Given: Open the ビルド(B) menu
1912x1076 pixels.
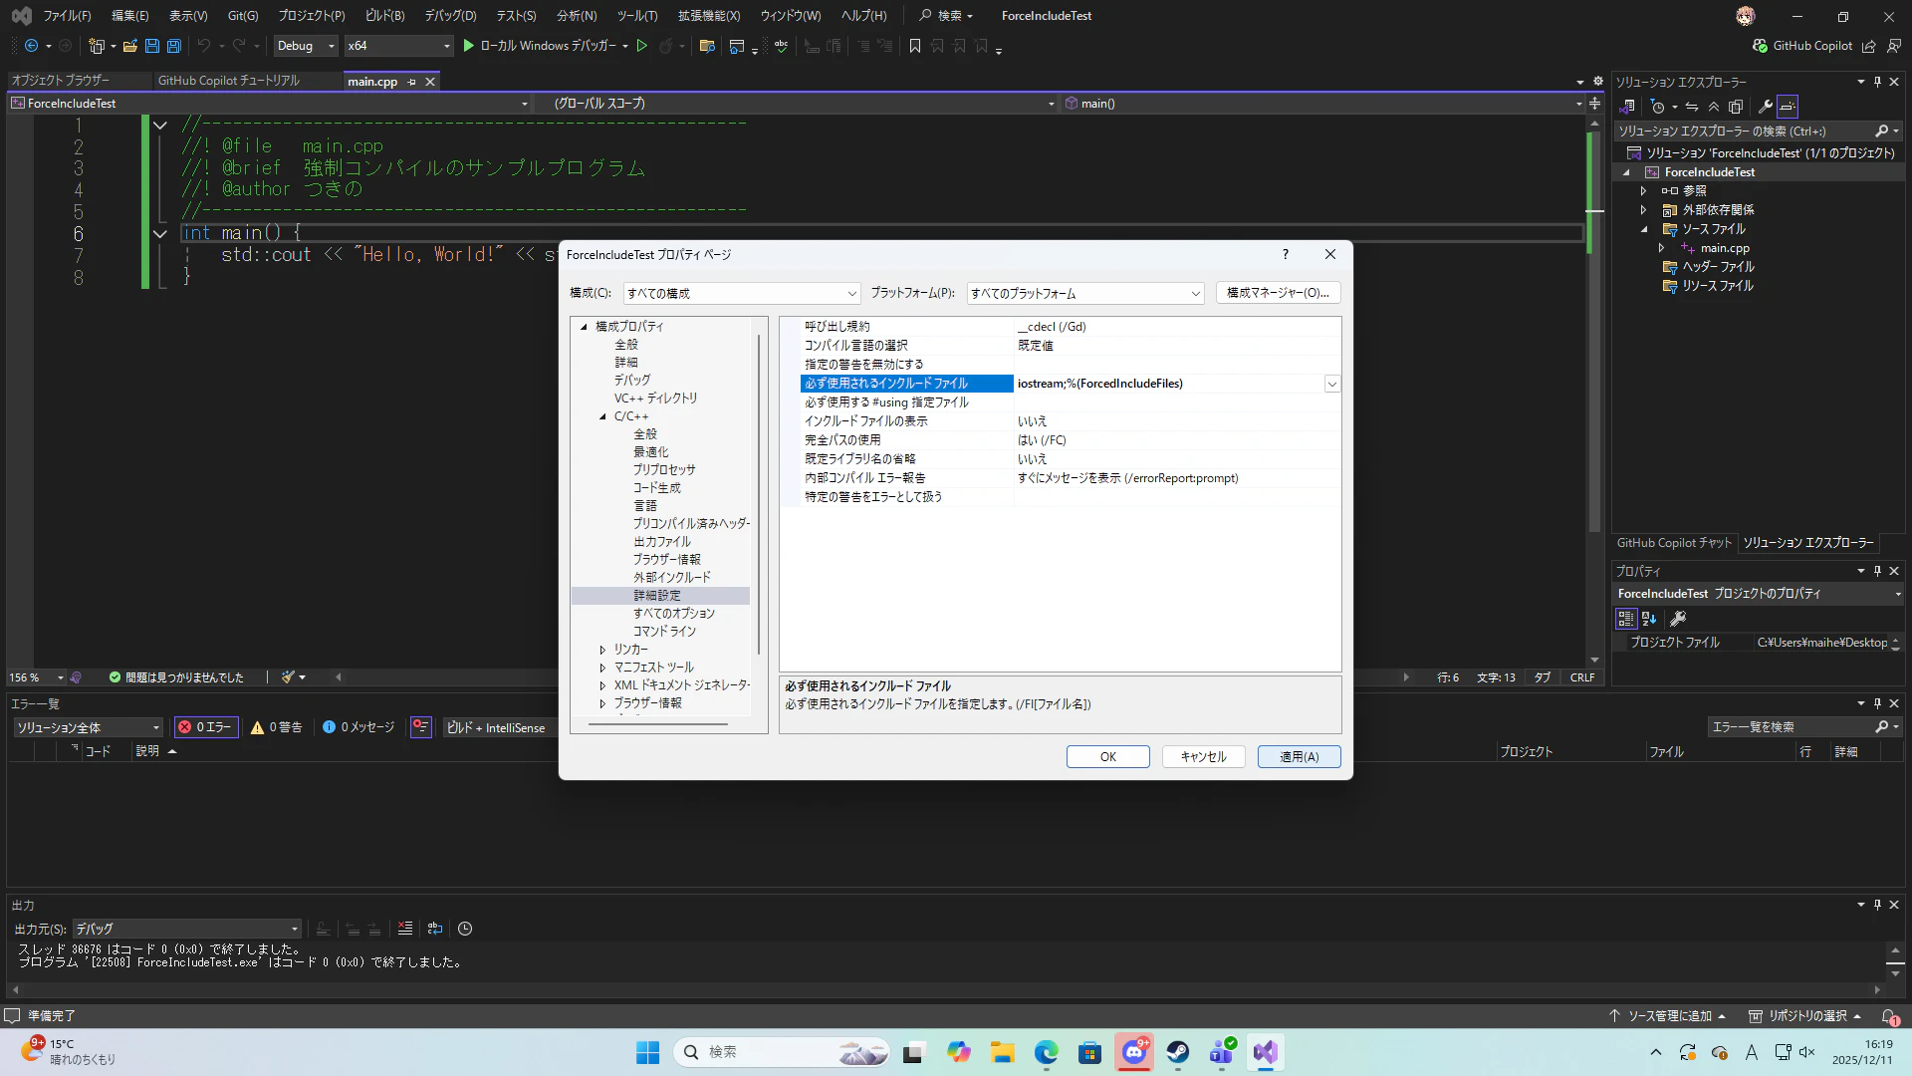Looking at the screenshot, I should click(x=384, y=16).
